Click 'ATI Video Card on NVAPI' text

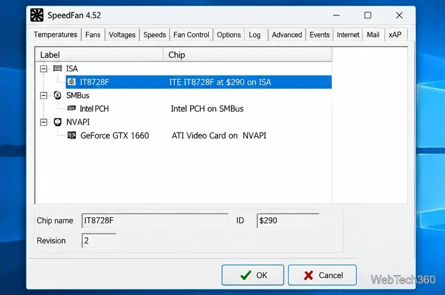point(219,136)
